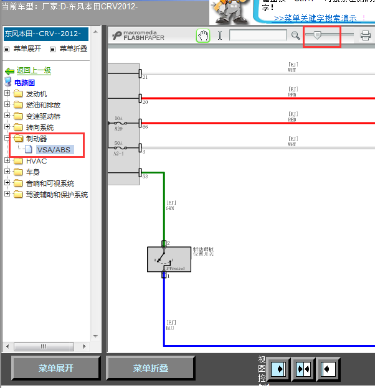This screenshot has height=388, width=375.
Task: Click the 返回上一级 link
Action: pyautogui.click(x=34, y=70)
